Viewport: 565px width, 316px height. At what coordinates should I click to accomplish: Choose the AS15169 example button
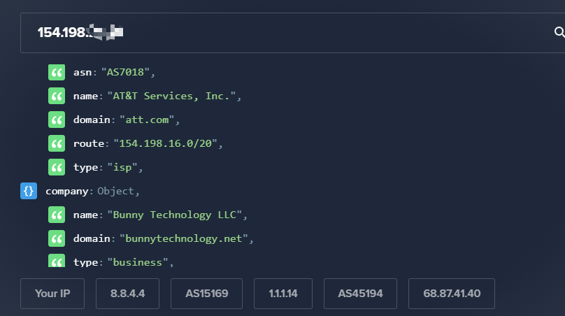pyautogui.click(x=206, y=294)
